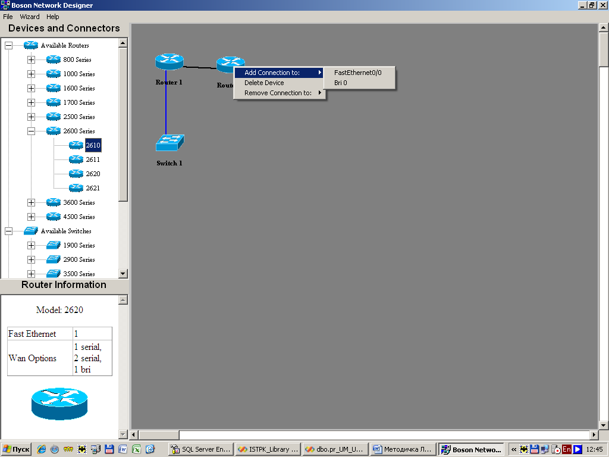Open the Wizard menu
This screenshot has height=457, width=609.
pyautogui.click(x=30, y=17)
